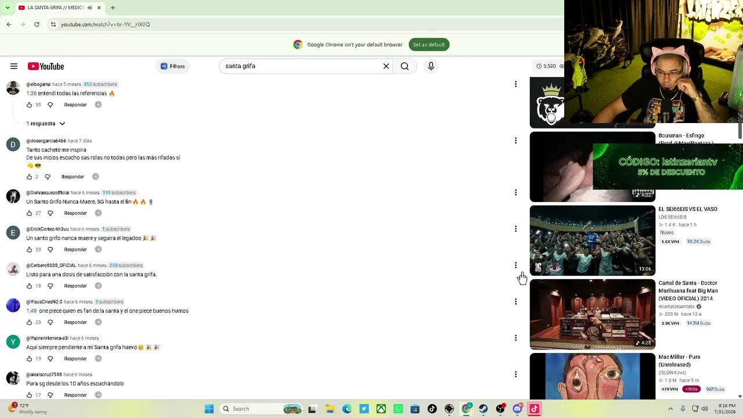Dislike the comment by @elbogamx
The height and width of the screenshot is (418, 743).
pyautogui.click(x=50, y=105)
